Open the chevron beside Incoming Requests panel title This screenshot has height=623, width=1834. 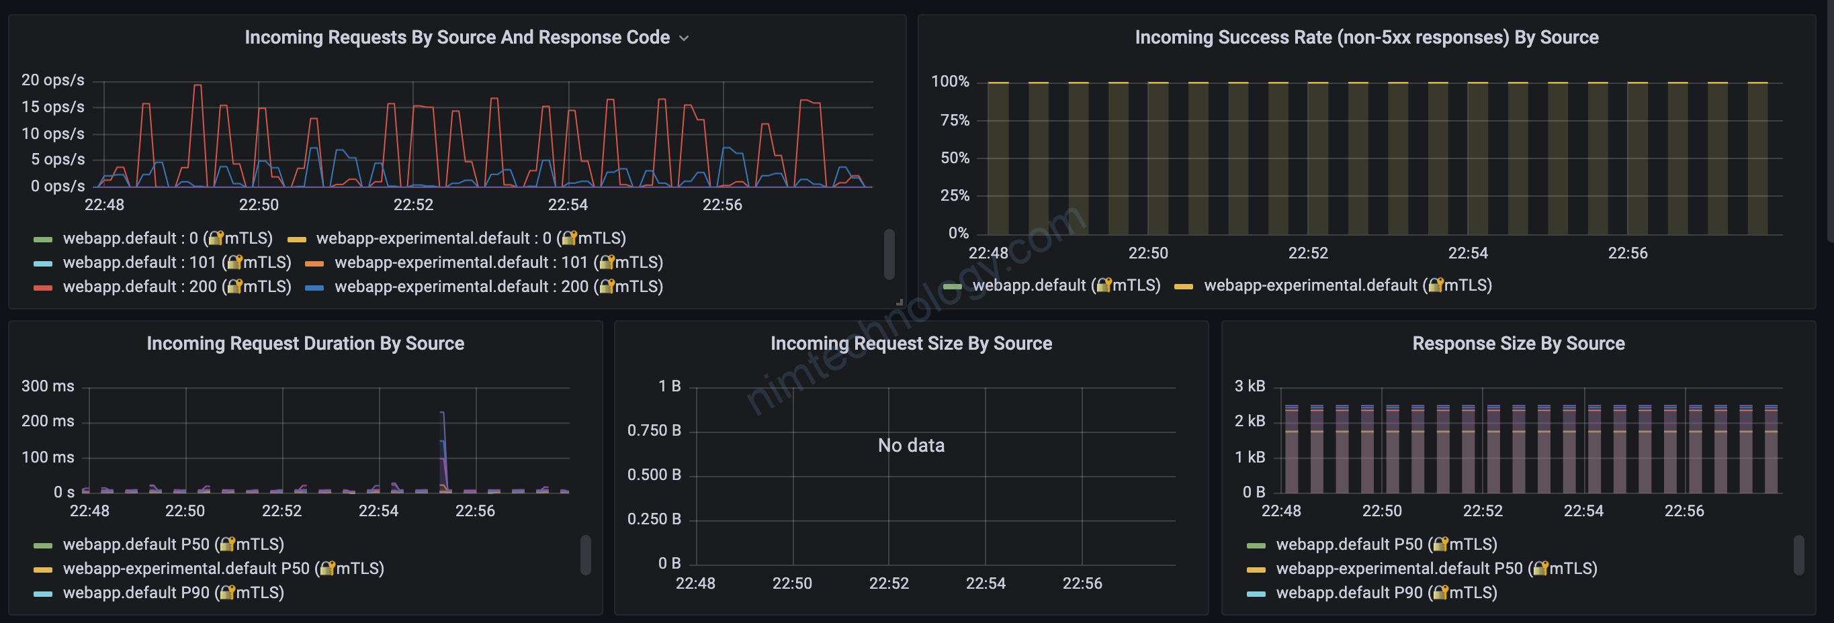[x=683, y=38]
